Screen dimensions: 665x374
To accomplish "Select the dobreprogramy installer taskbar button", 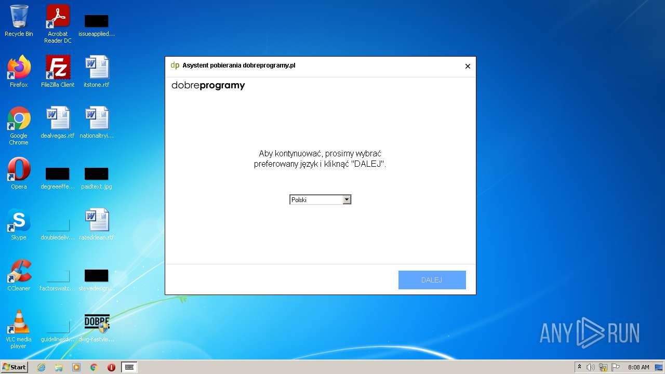I will coord(129,367).
